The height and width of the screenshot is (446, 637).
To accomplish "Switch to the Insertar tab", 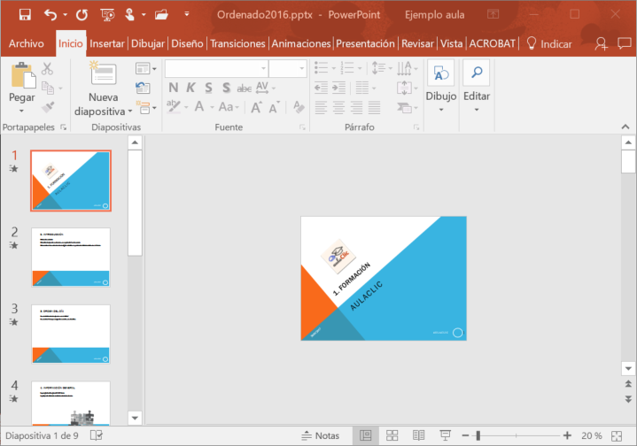I will click(x=107, y=43).
